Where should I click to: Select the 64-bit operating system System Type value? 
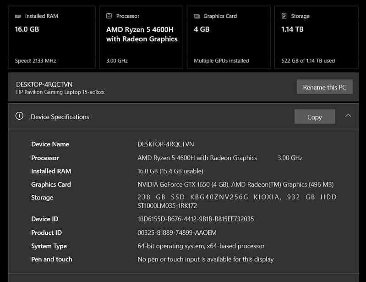(201, 246)
